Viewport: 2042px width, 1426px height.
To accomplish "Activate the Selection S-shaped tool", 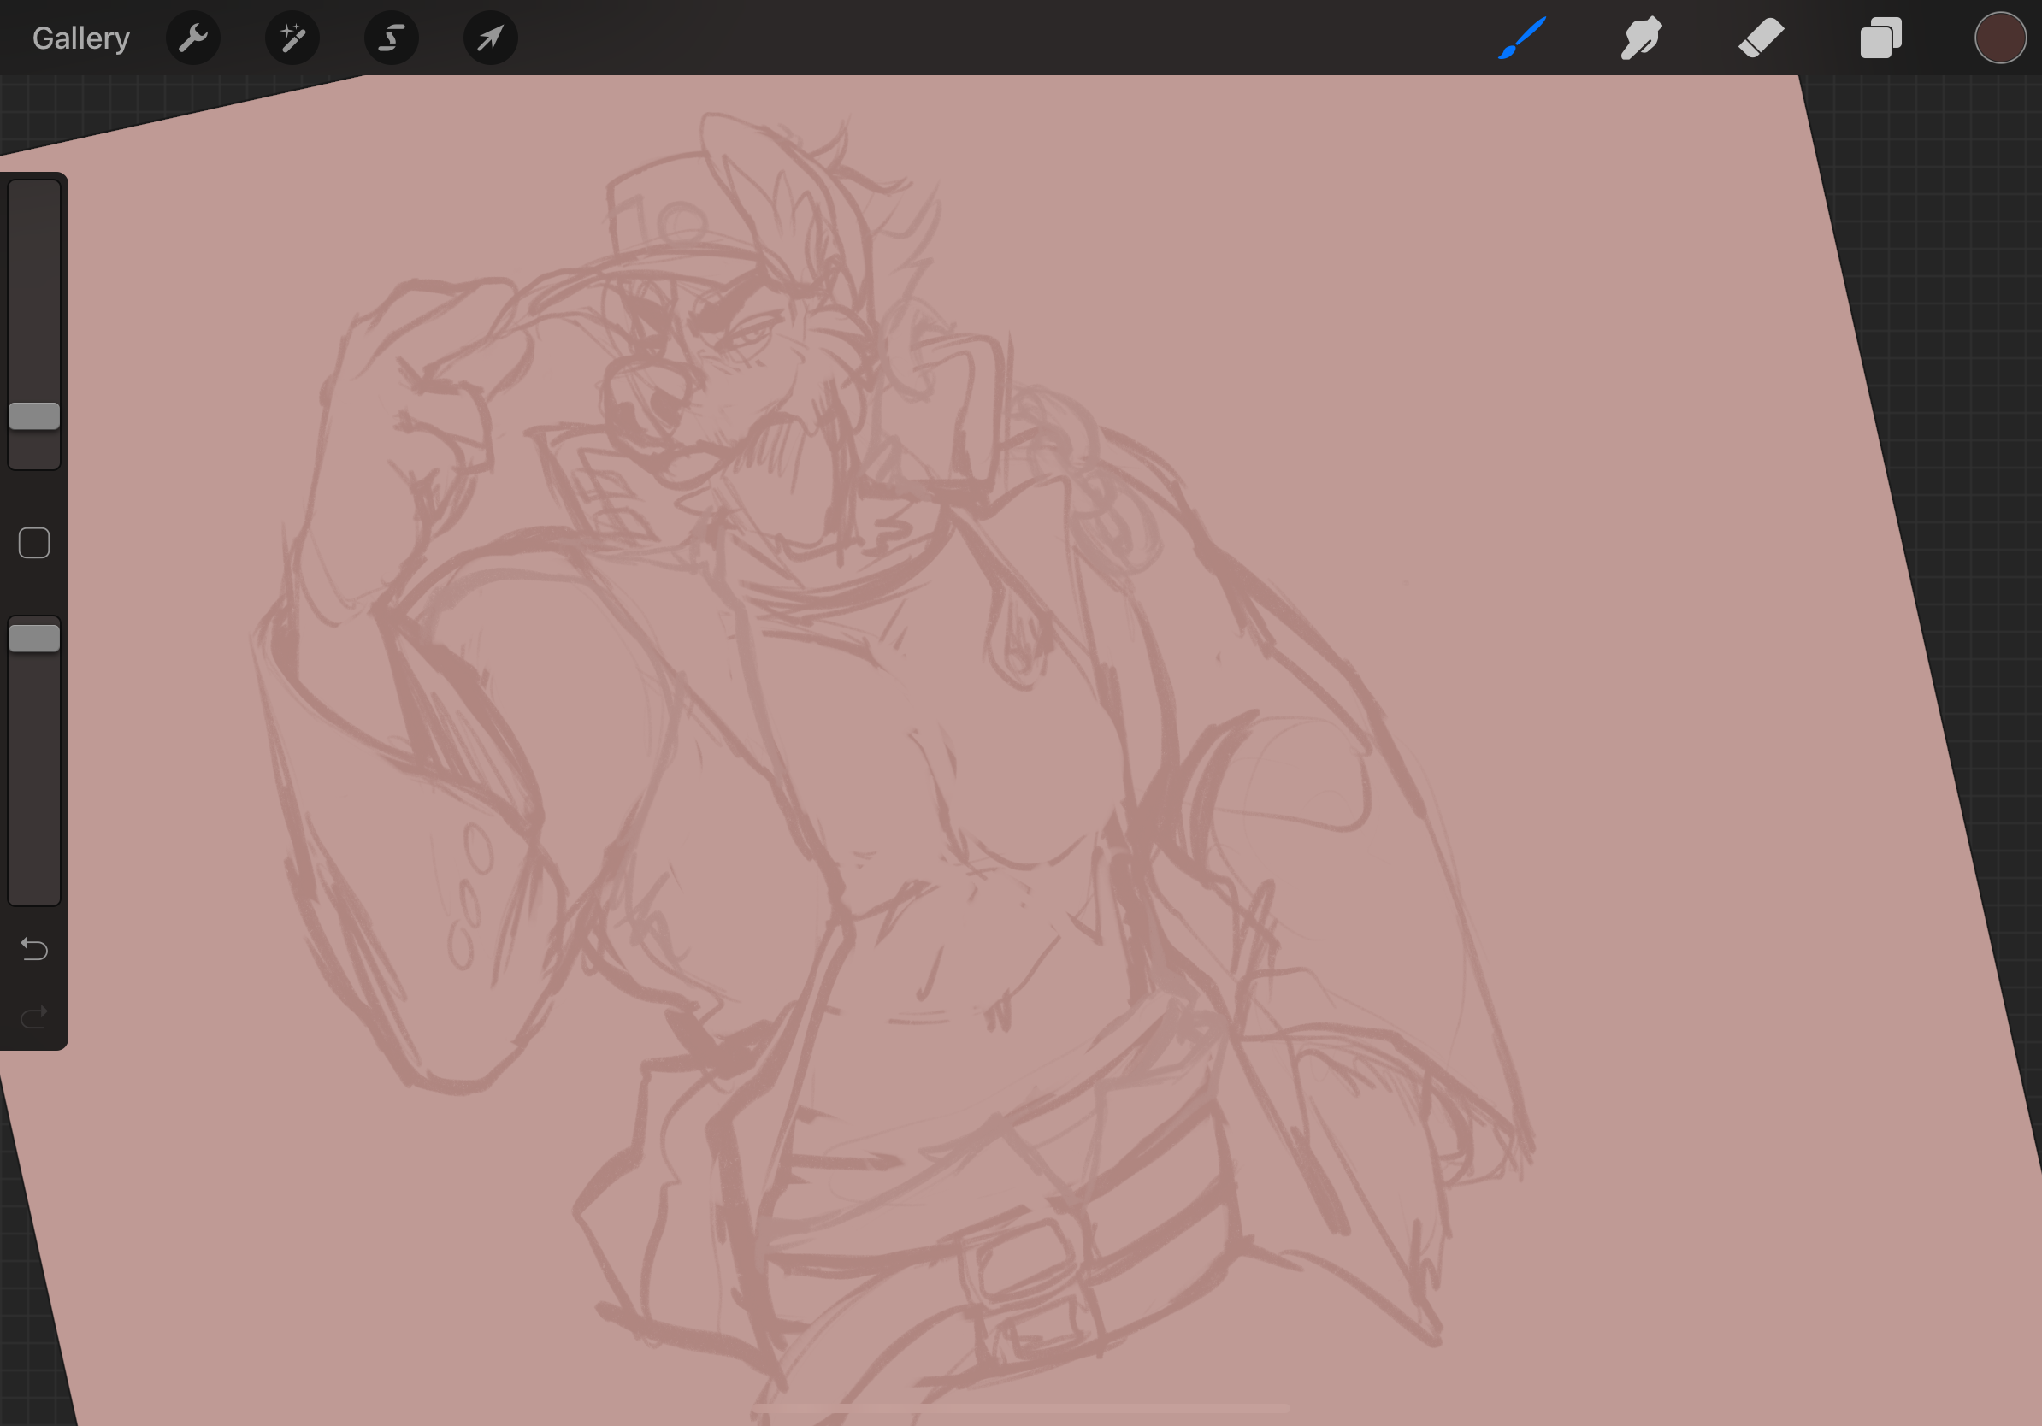I will coord(392,38).
